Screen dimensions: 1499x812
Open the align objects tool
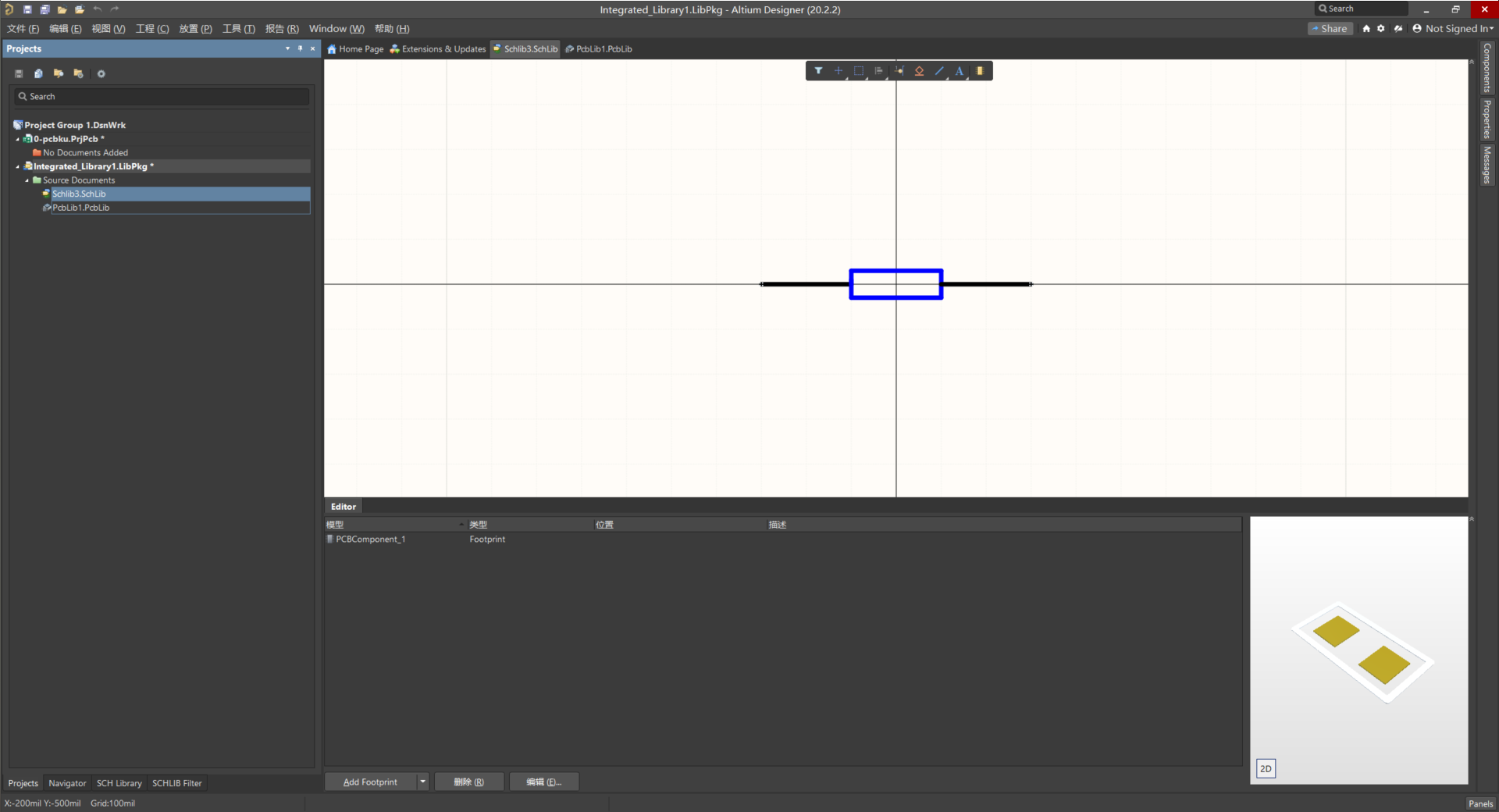[x=879, y=71]
